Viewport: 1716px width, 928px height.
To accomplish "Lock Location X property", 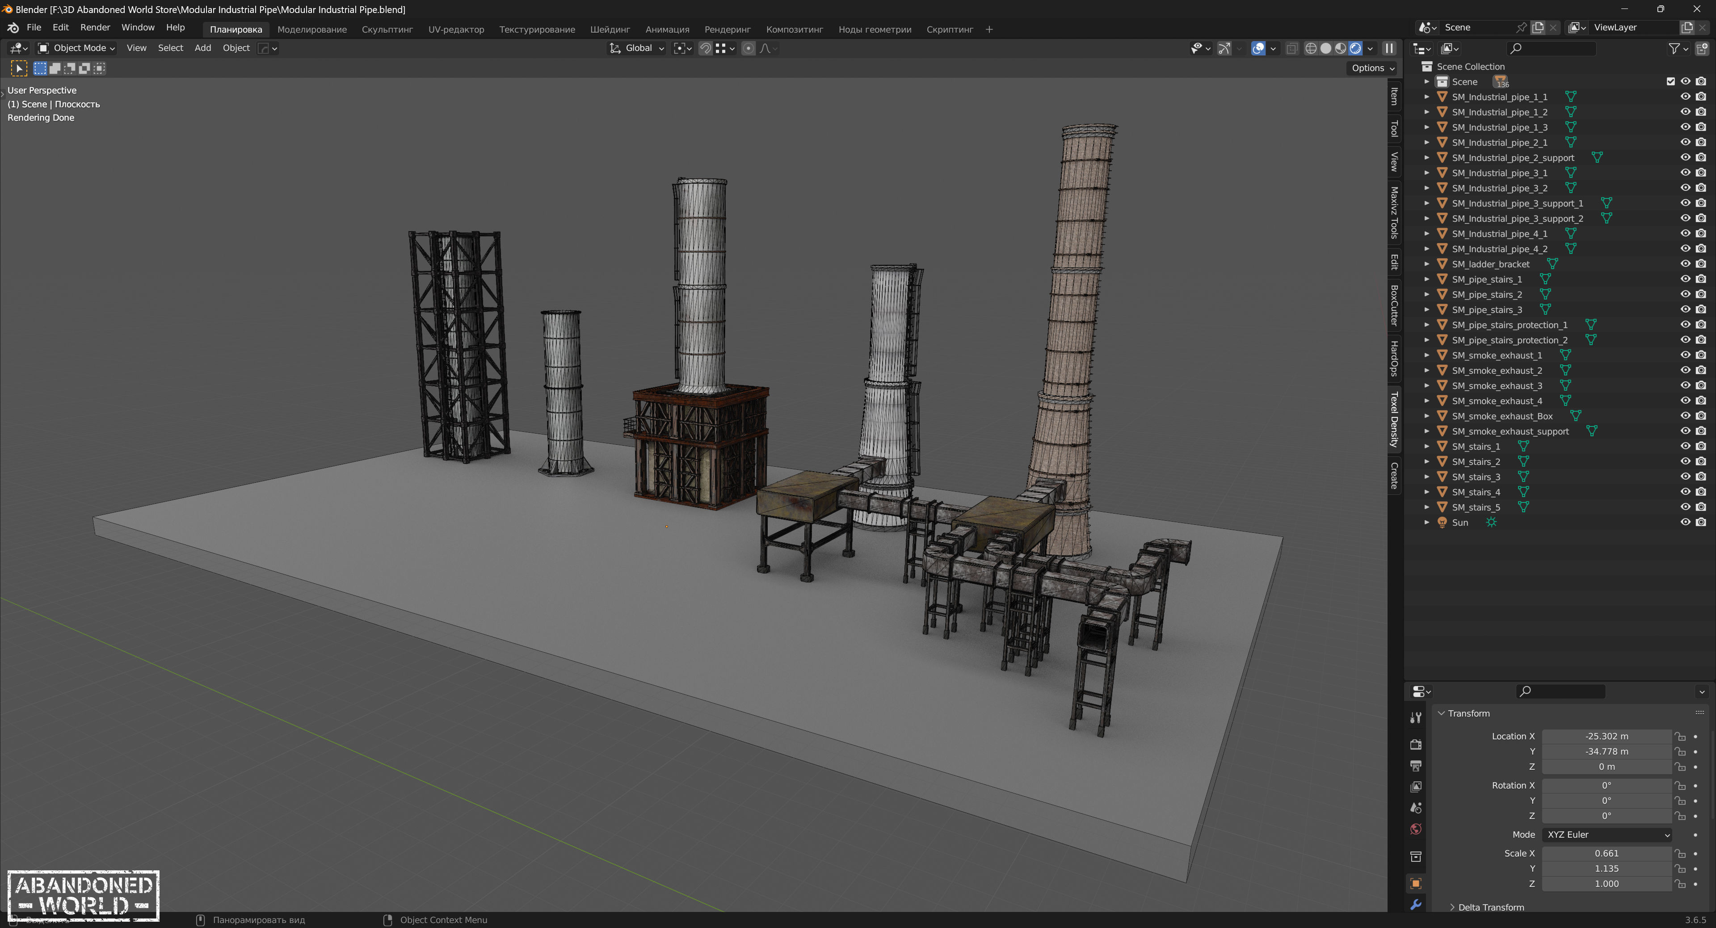I will coord(1681,736).
